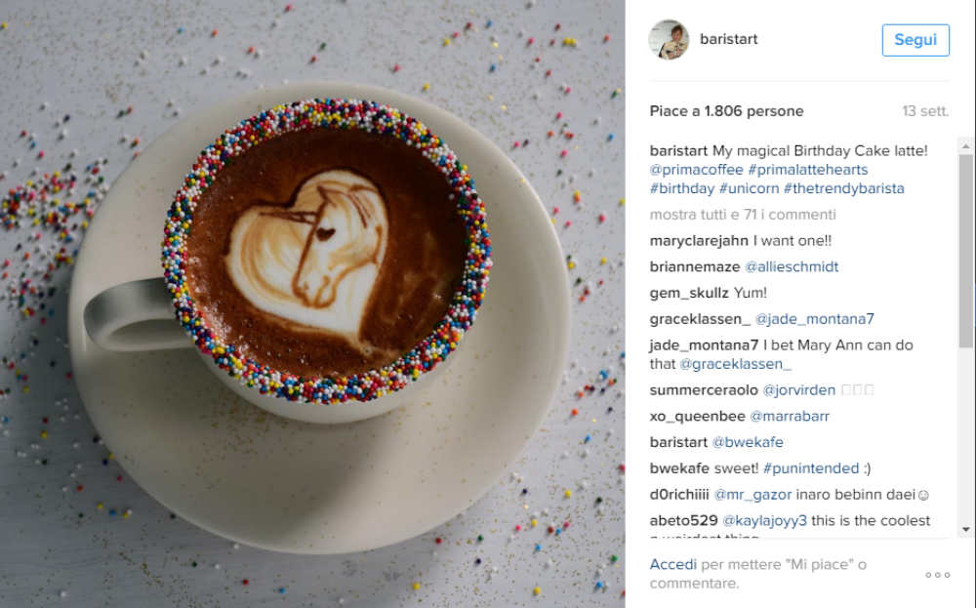The height and width of the screenshot is (608, 976).
Task: Click the unicorn latte photo
Action: (x=312, y=304)
